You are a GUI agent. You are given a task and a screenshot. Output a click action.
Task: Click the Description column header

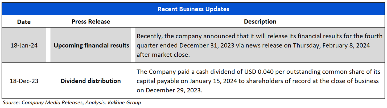(x=260, y=21)
